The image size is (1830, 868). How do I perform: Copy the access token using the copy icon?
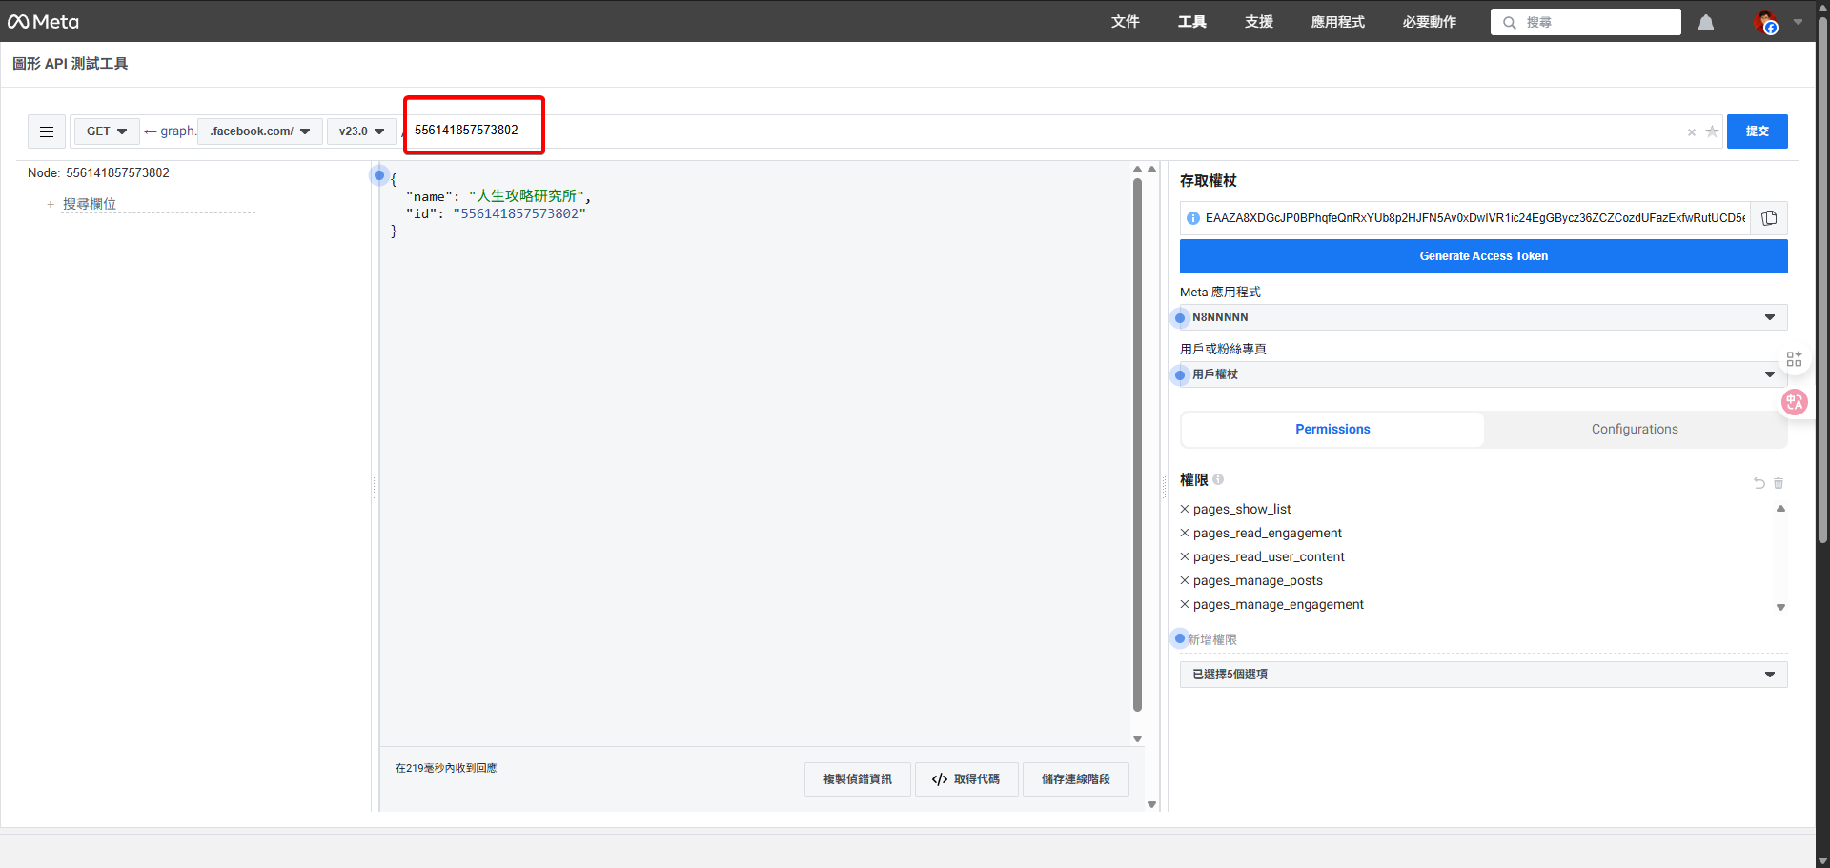click(1769, 217)
